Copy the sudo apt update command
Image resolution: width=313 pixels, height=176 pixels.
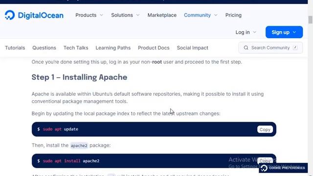(265, 130)
